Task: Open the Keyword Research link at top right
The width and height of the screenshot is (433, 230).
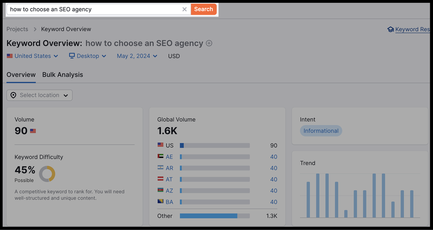Action: (412, 29)
